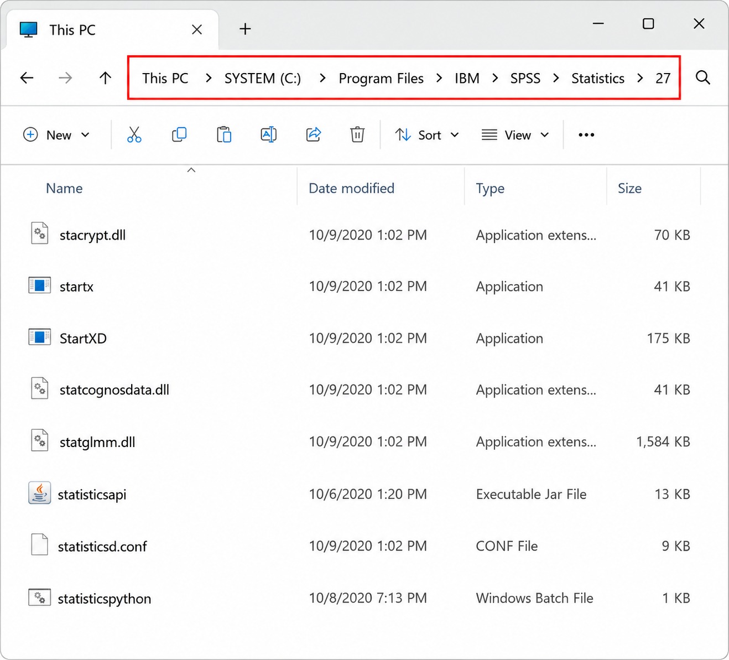
Task: Open the New item dropdown
Action: (56, 135)
